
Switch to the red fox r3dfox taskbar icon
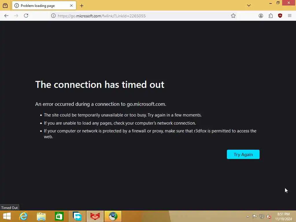pyautogui.click(x=95, y=216)
